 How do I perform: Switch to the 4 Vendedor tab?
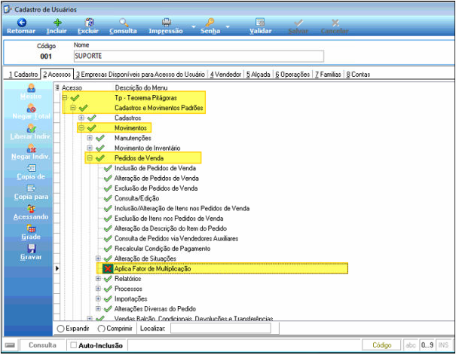pyautogui.click(x=225, y=75)
